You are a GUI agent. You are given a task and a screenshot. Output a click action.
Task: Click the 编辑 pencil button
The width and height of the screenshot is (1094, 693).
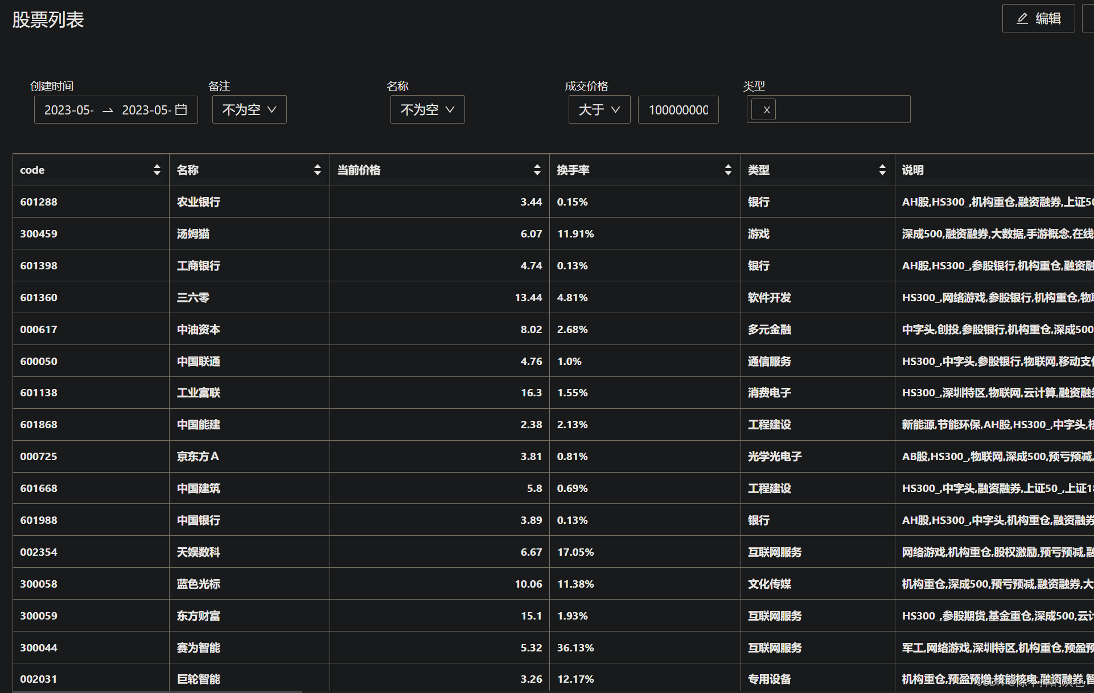pyautogui.click(x=1038, y=19)
